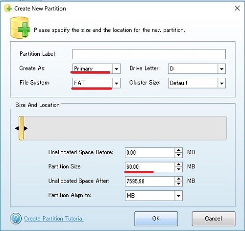Click the Cancel button
The width and height of the screenshot is (245, 231).
pyautogui.click(x=214, y=219)
